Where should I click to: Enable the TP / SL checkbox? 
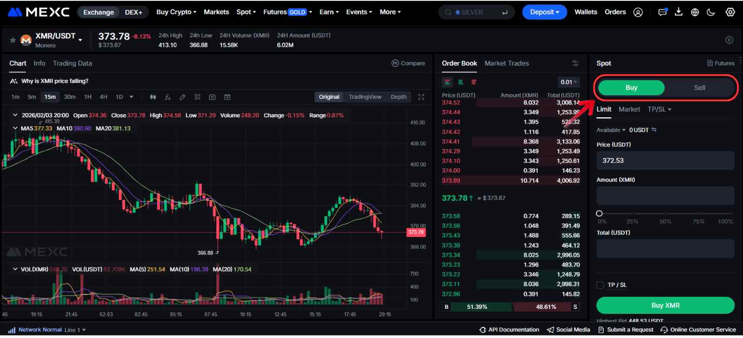click(x=600, y=285)
